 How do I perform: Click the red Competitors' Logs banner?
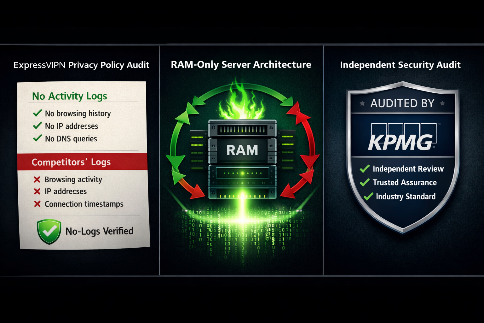pyautogui.click(x=82, y=162)
